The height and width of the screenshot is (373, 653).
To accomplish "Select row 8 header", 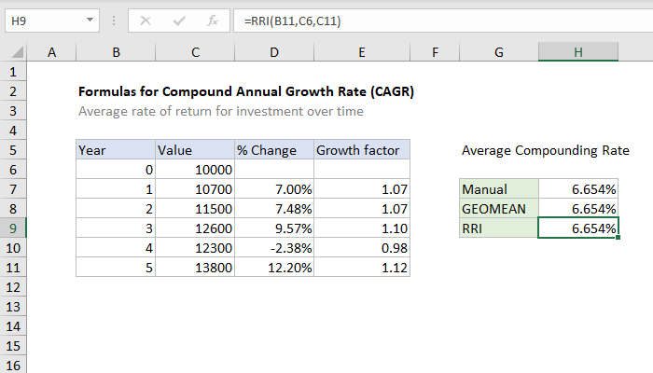I will (13, 209).
